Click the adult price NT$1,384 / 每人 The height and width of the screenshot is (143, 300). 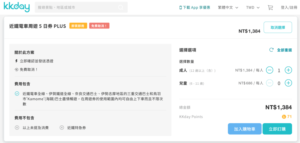tap(249, 70)
